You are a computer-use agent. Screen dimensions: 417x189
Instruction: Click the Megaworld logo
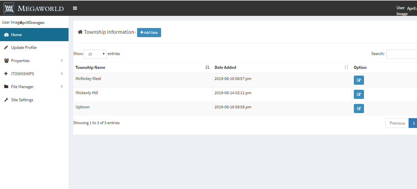tap(34, 8)
